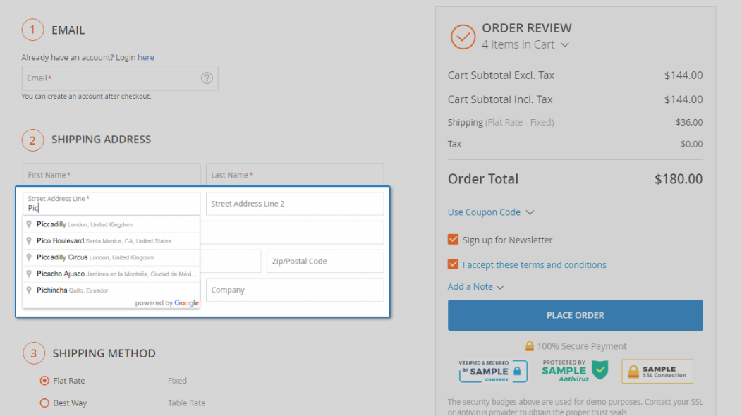Open the terms and conditions link

(534, 264)
